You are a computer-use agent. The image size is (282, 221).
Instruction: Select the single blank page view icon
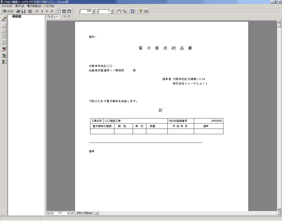click(x=59, y=11)
